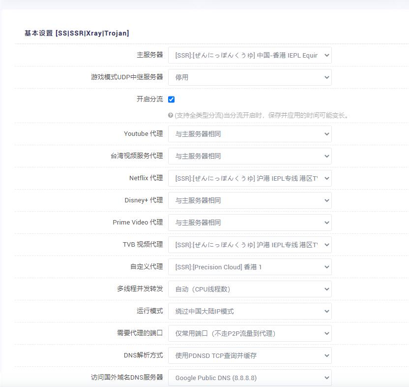Viewport: 409px width, 387px height.
Task: Click the 游戏模式UDP中继服务器 label
Action: coord(127,77)
